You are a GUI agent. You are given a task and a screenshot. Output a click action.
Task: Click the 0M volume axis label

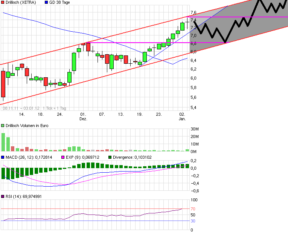coord(194,152)
